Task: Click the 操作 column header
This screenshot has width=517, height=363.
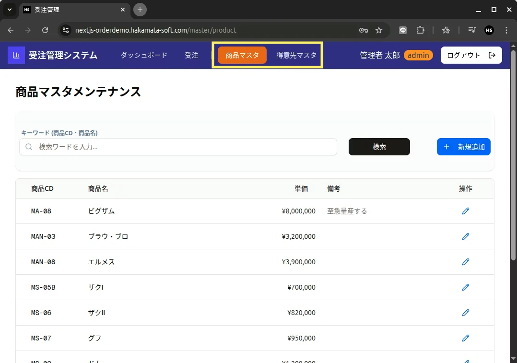Action: [466, 188]
